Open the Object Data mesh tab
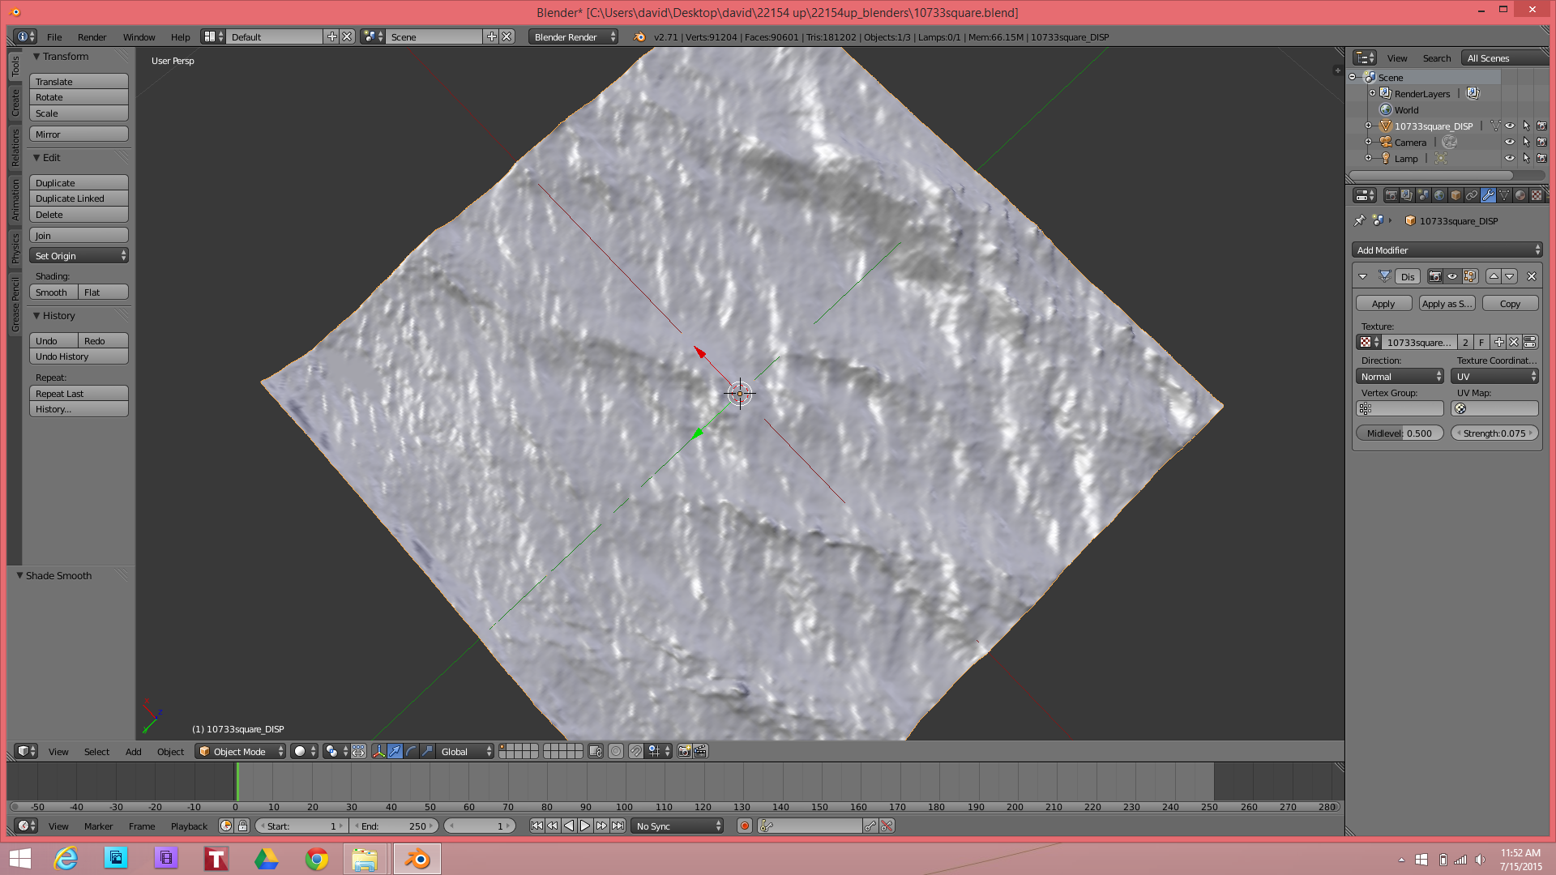1556x875 pixels. [x=1504, y=195]
